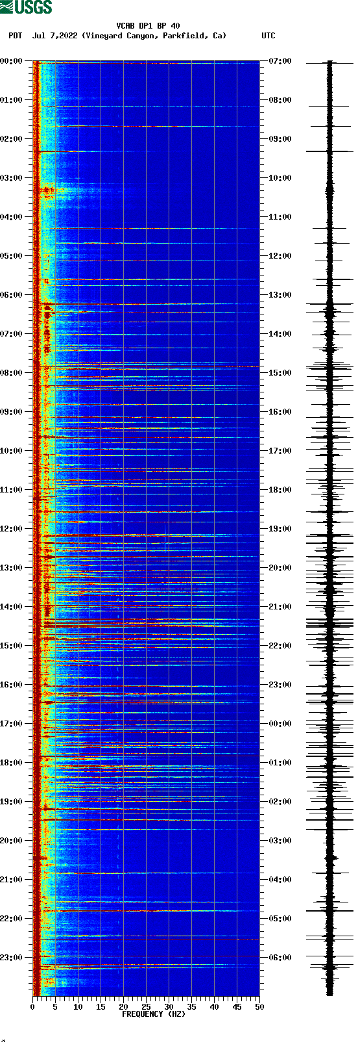Click the 20:00 UTC label on right axis
The width and height of the screenshot is (358, 1048).
[x=280, y=568]
